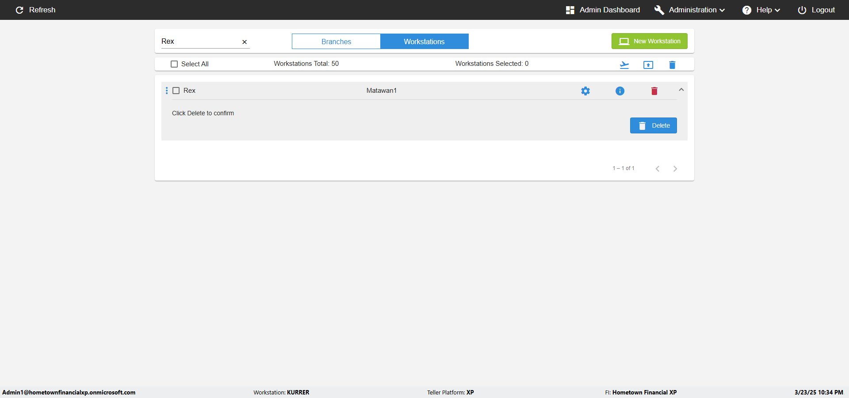Image resolution: width=849 pixels, height=398 pixels.
Task: Click Workstation KURRER in status bar
Action: coord(281,392)
